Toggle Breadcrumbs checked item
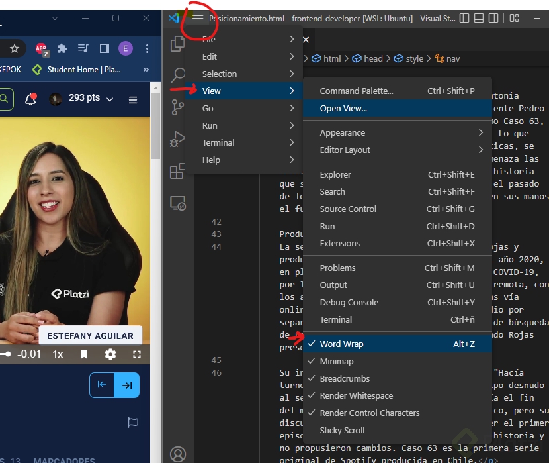 tap(398, 378)
